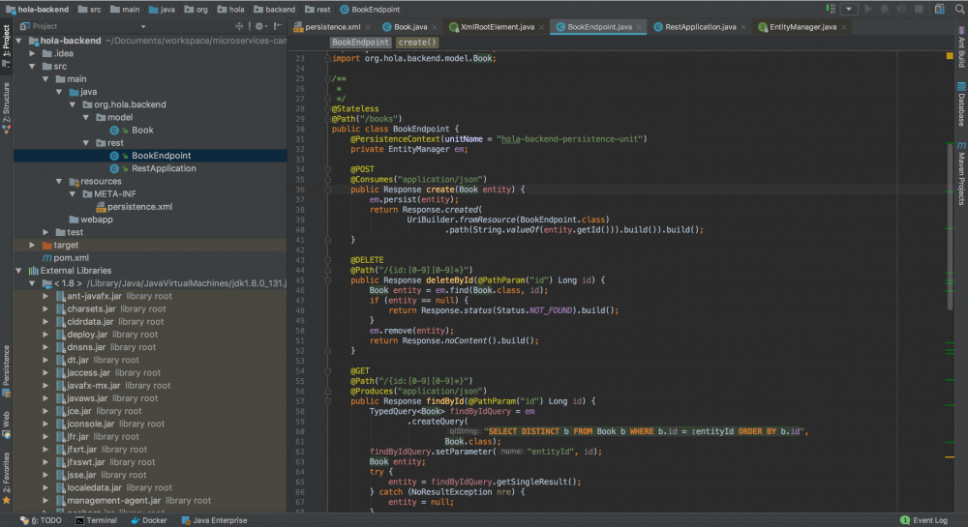Expand the target folder in project tree
The height and width of the screenshot is (527, 968).
32,246
